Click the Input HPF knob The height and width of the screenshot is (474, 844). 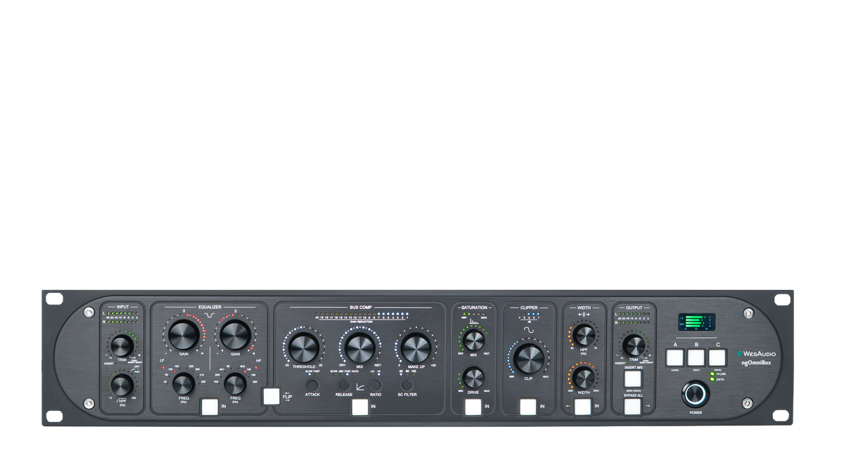[122, 384]
